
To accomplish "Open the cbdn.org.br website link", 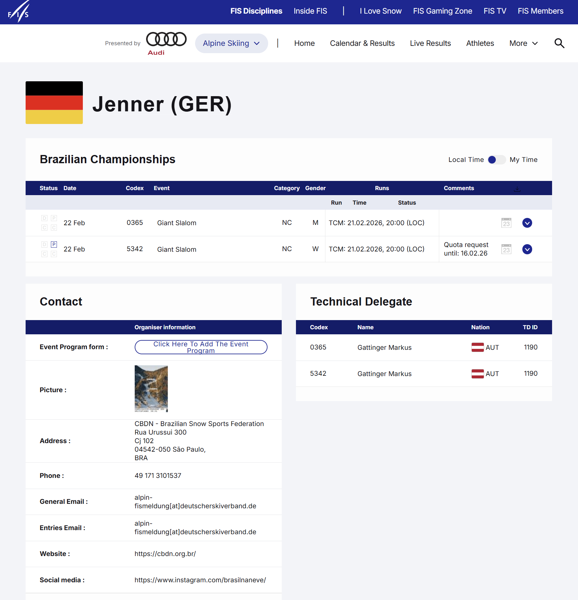I will pyautogui.click(x=165, y=554).
